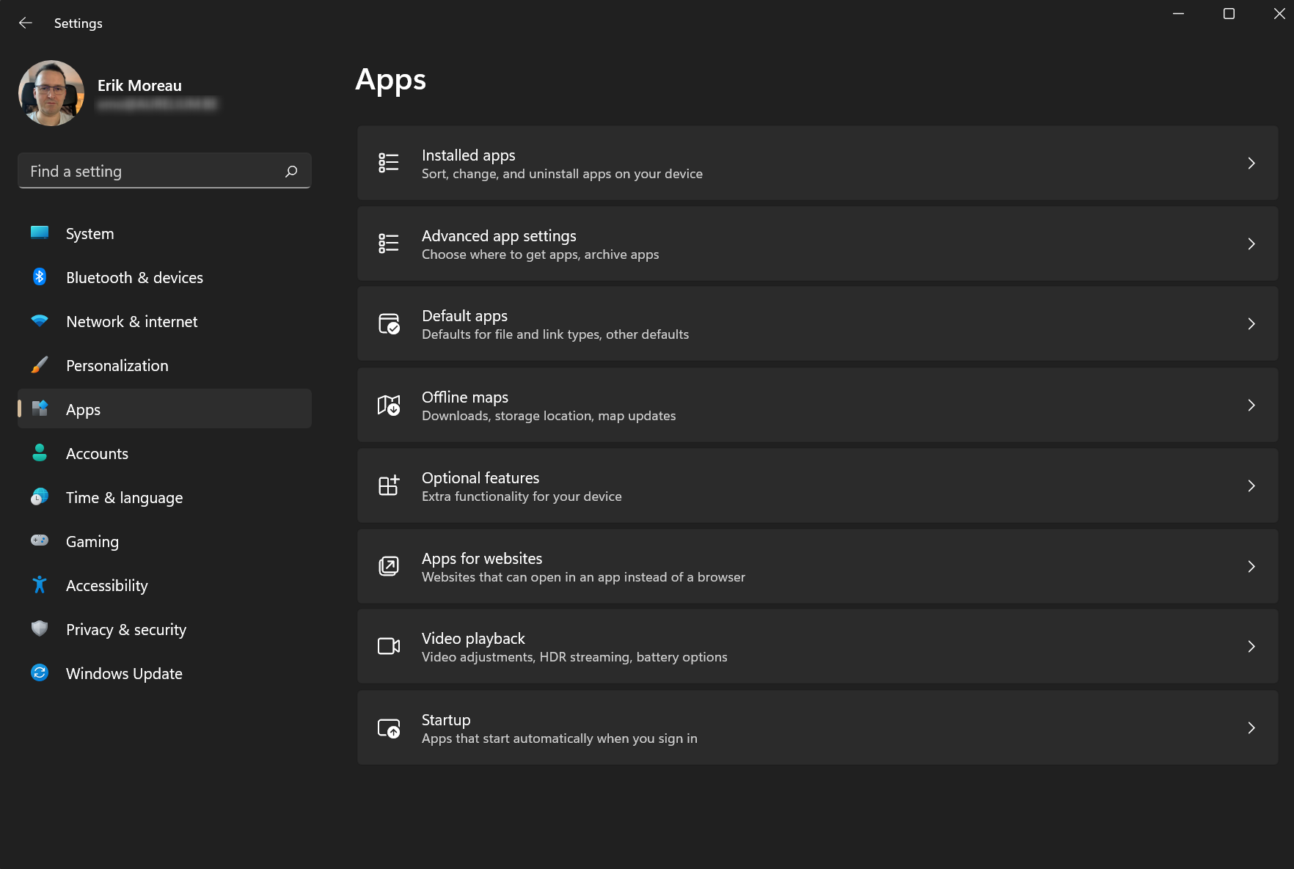Click the user profile picture
This screenshot has height=869, width=1294.
tap(51, 93)
